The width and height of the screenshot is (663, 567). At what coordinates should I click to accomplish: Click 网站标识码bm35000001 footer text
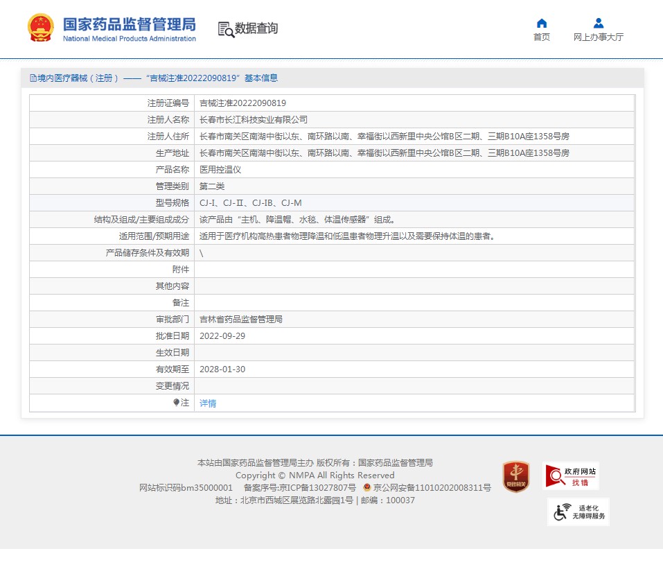point(186,487)
